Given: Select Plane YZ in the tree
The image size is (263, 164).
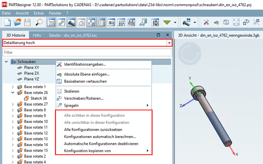Looking at the screenshot, I should 31,79.
